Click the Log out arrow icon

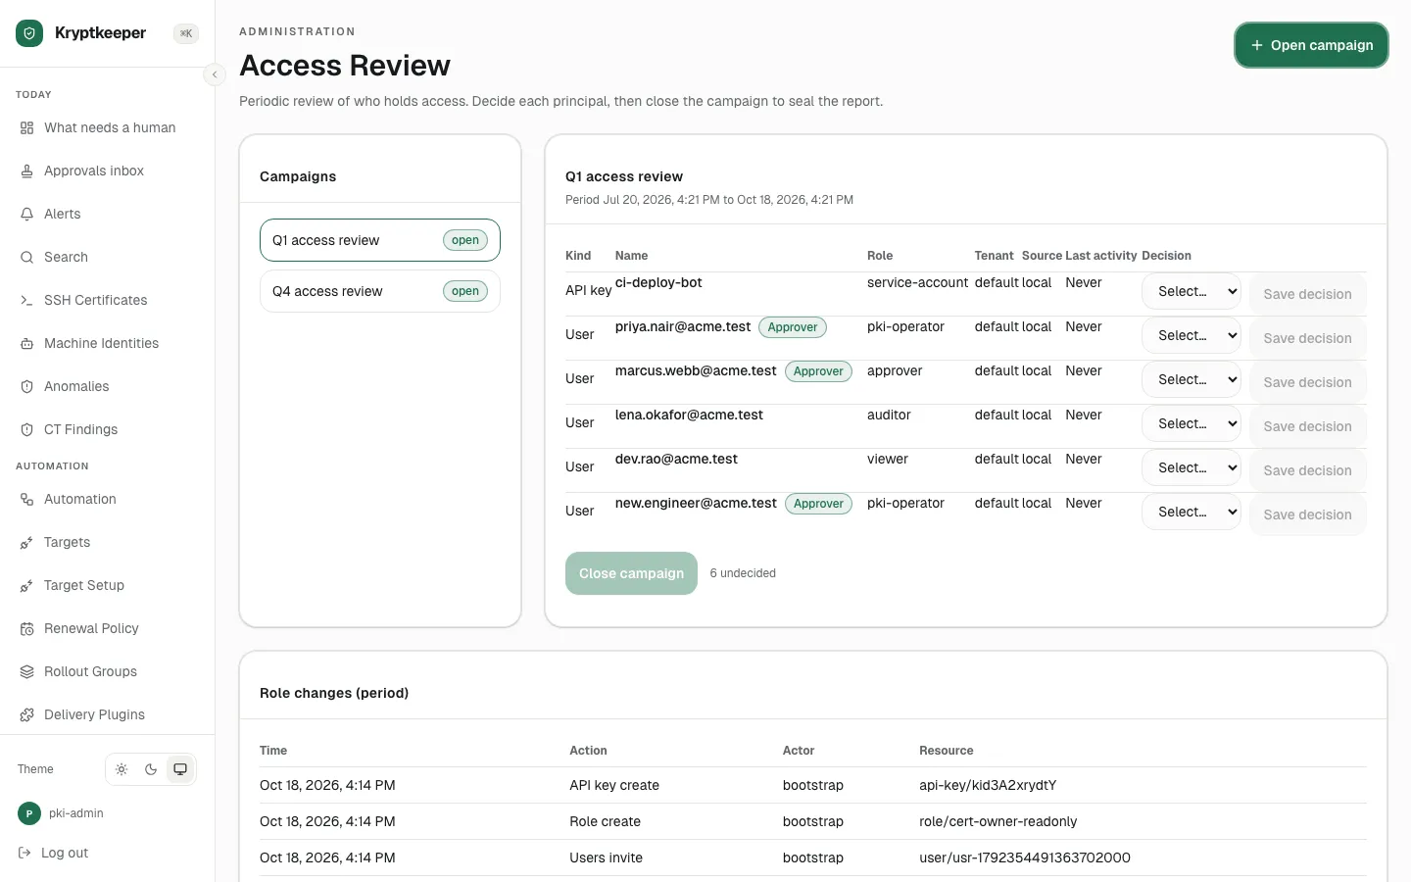pyautogui.click(x=24, y=853)
